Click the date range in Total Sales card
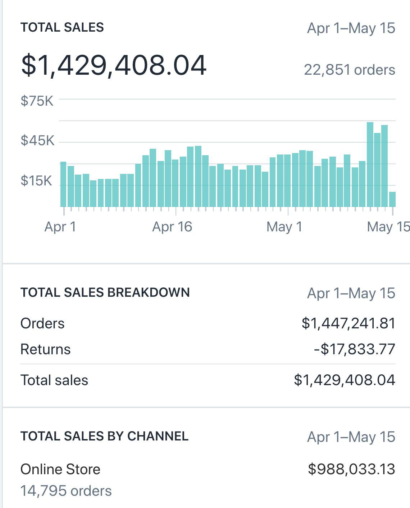Screen dimensions: 410x508 [x=351, y=28]
